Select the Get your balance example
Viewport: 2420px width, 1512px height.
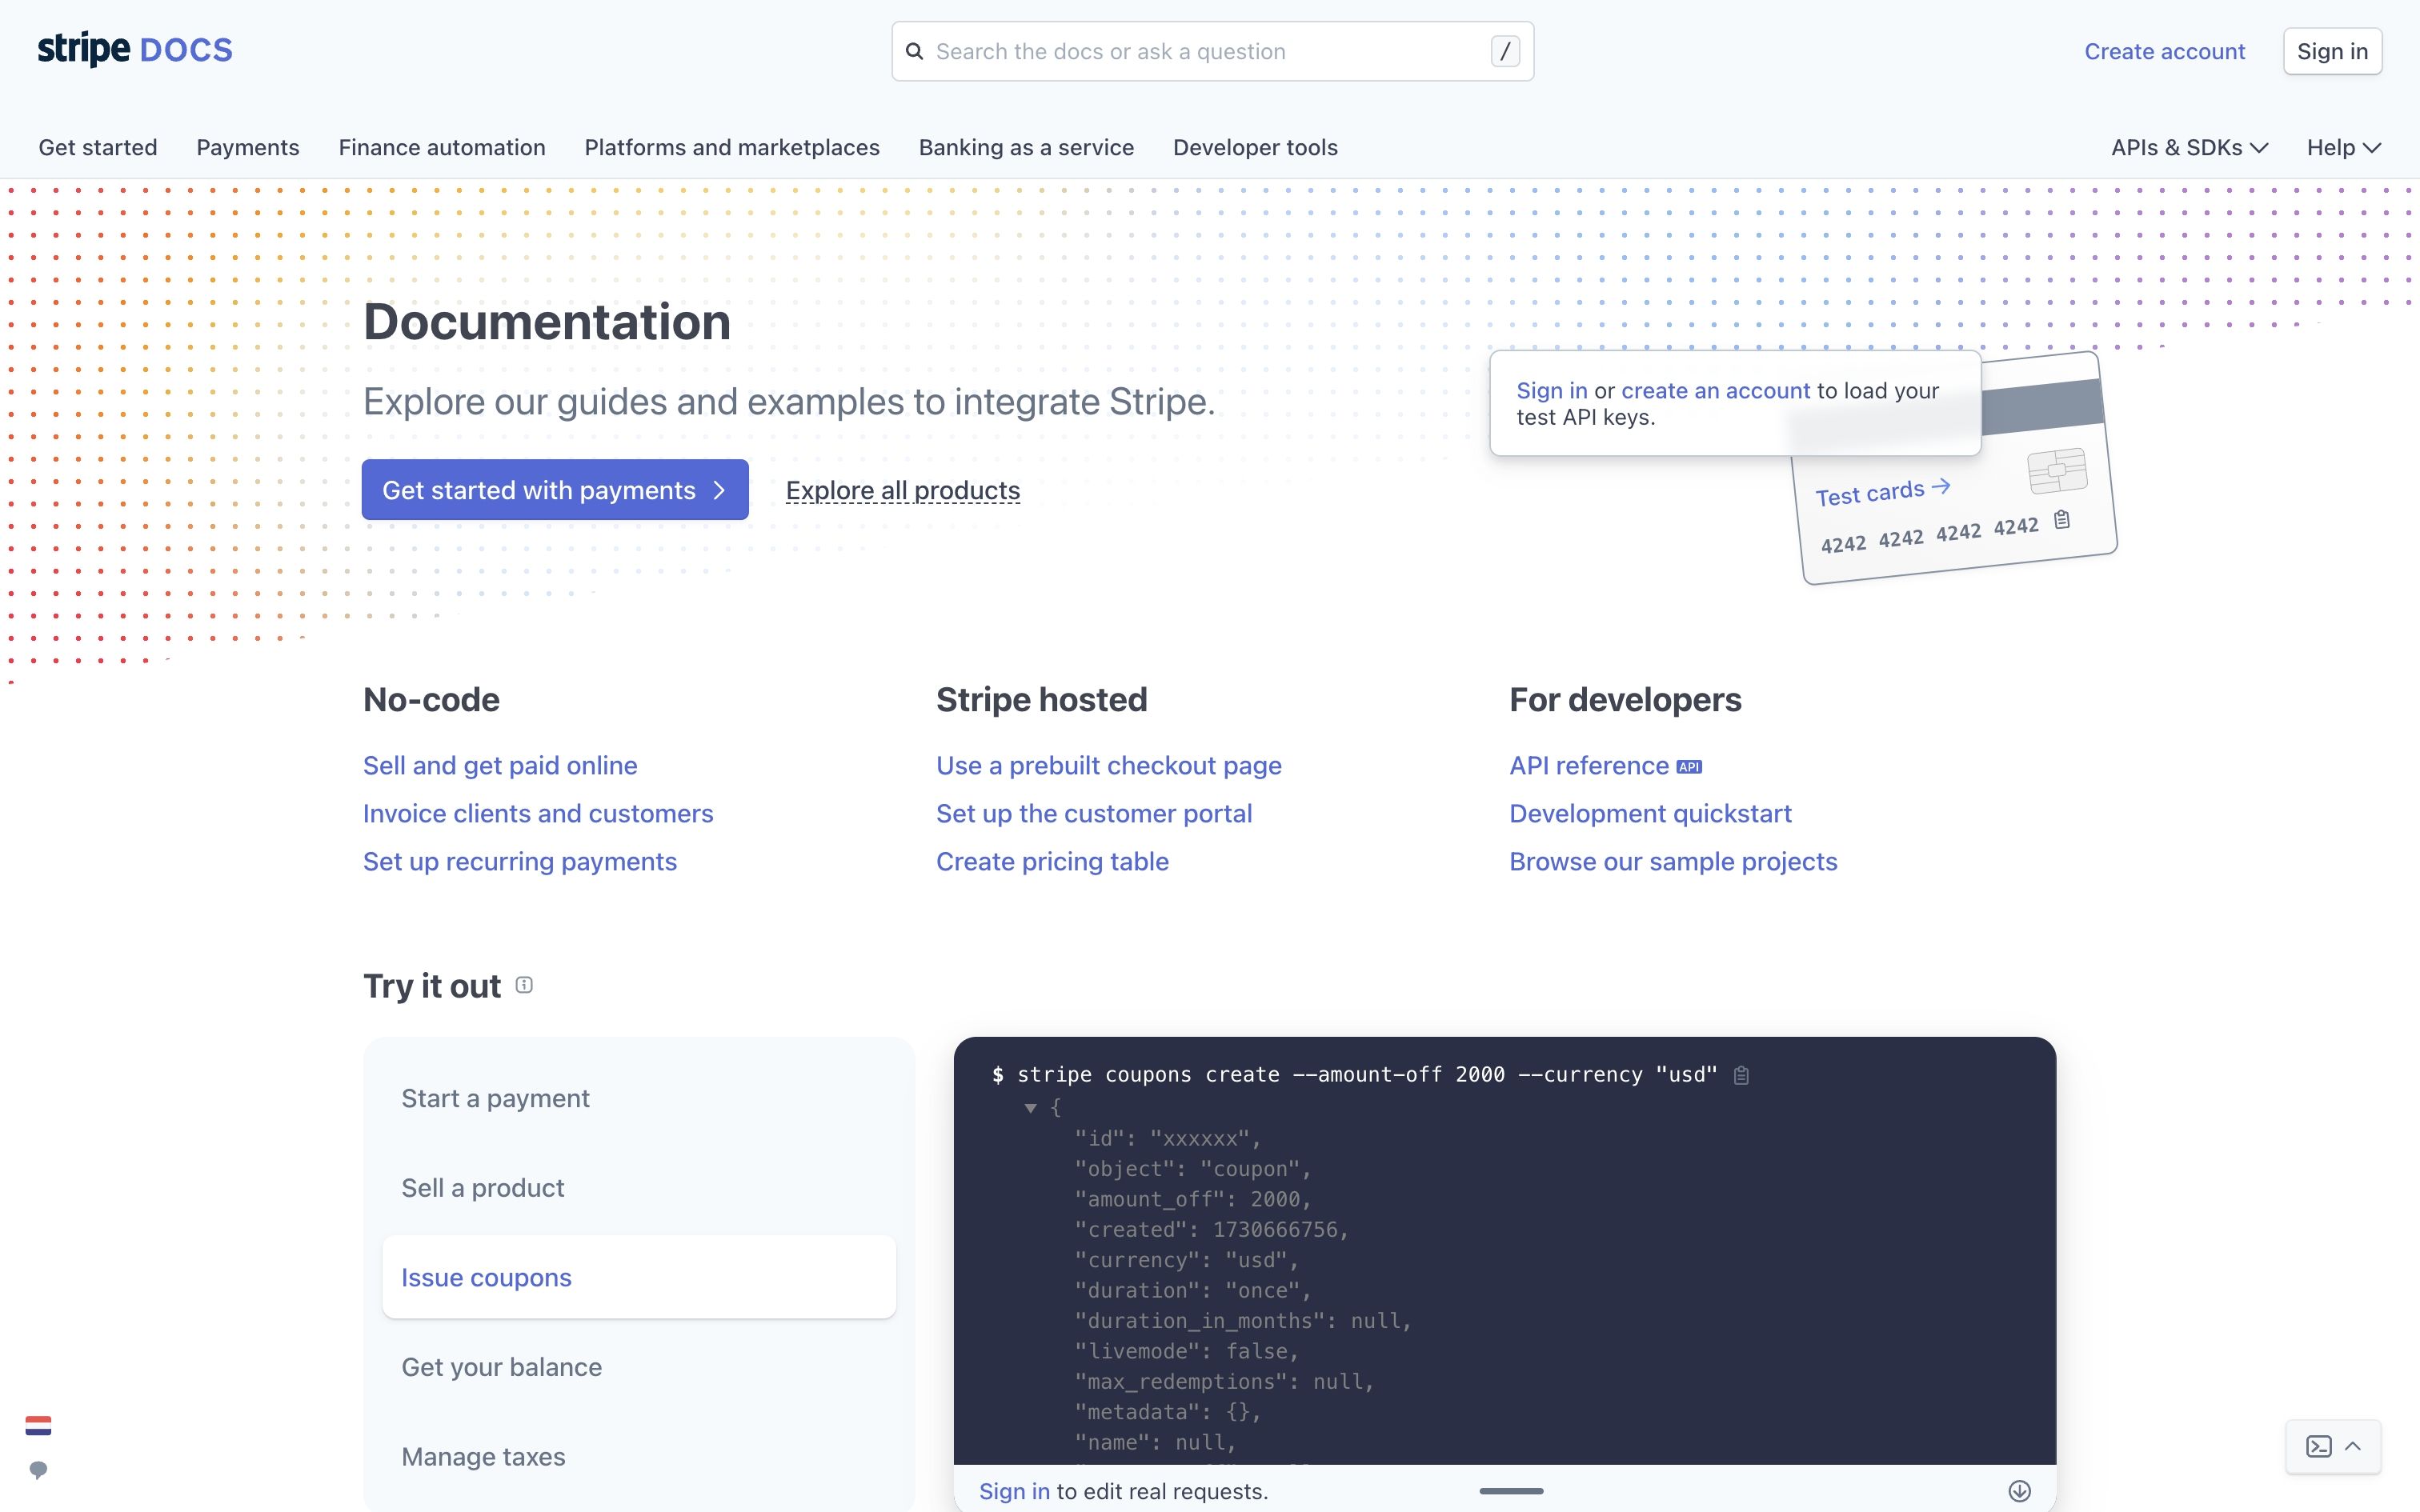[639, 1367]
